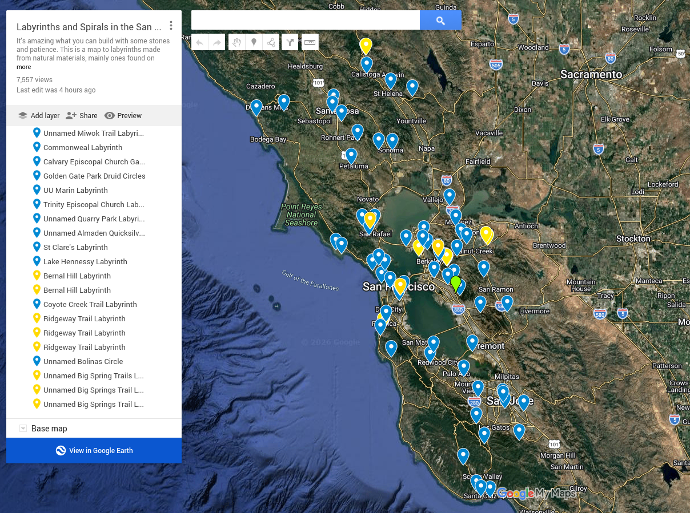Click the blue marker near Livermore

point(507,303)
